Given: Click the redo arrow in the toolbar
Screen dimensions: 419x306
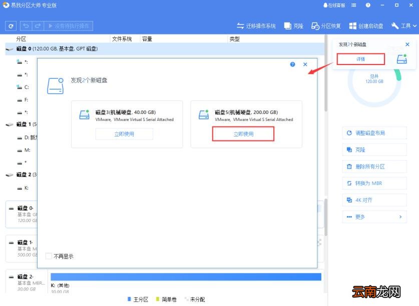Looking at the screenshot, I should pos(38,26).
